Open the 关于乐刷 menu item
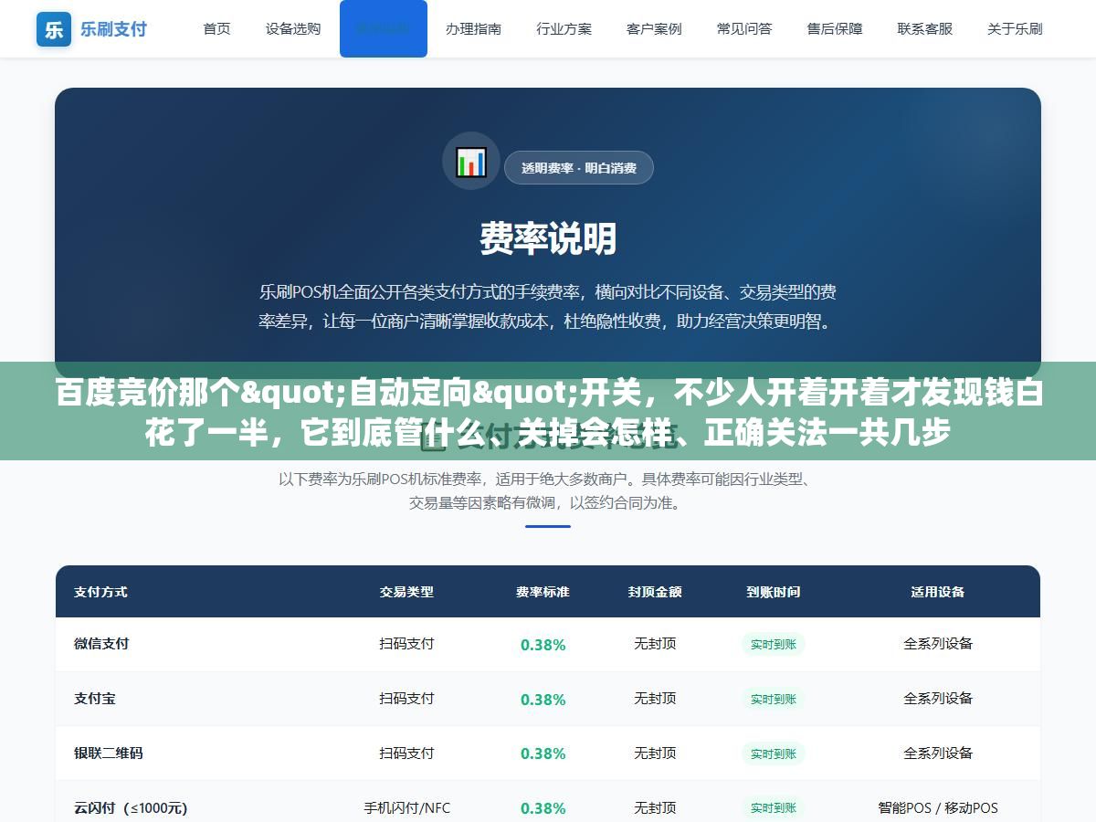 [1015, 28]
